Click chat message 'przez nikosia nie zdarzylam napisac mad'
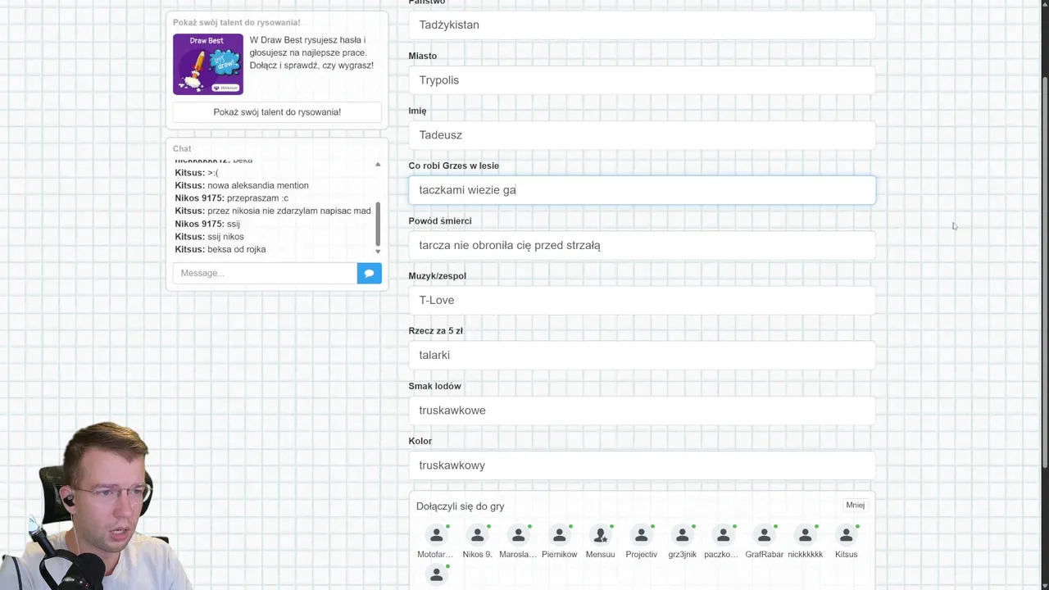This screenshot has height=590, width=1049. (x=289, y=211)
